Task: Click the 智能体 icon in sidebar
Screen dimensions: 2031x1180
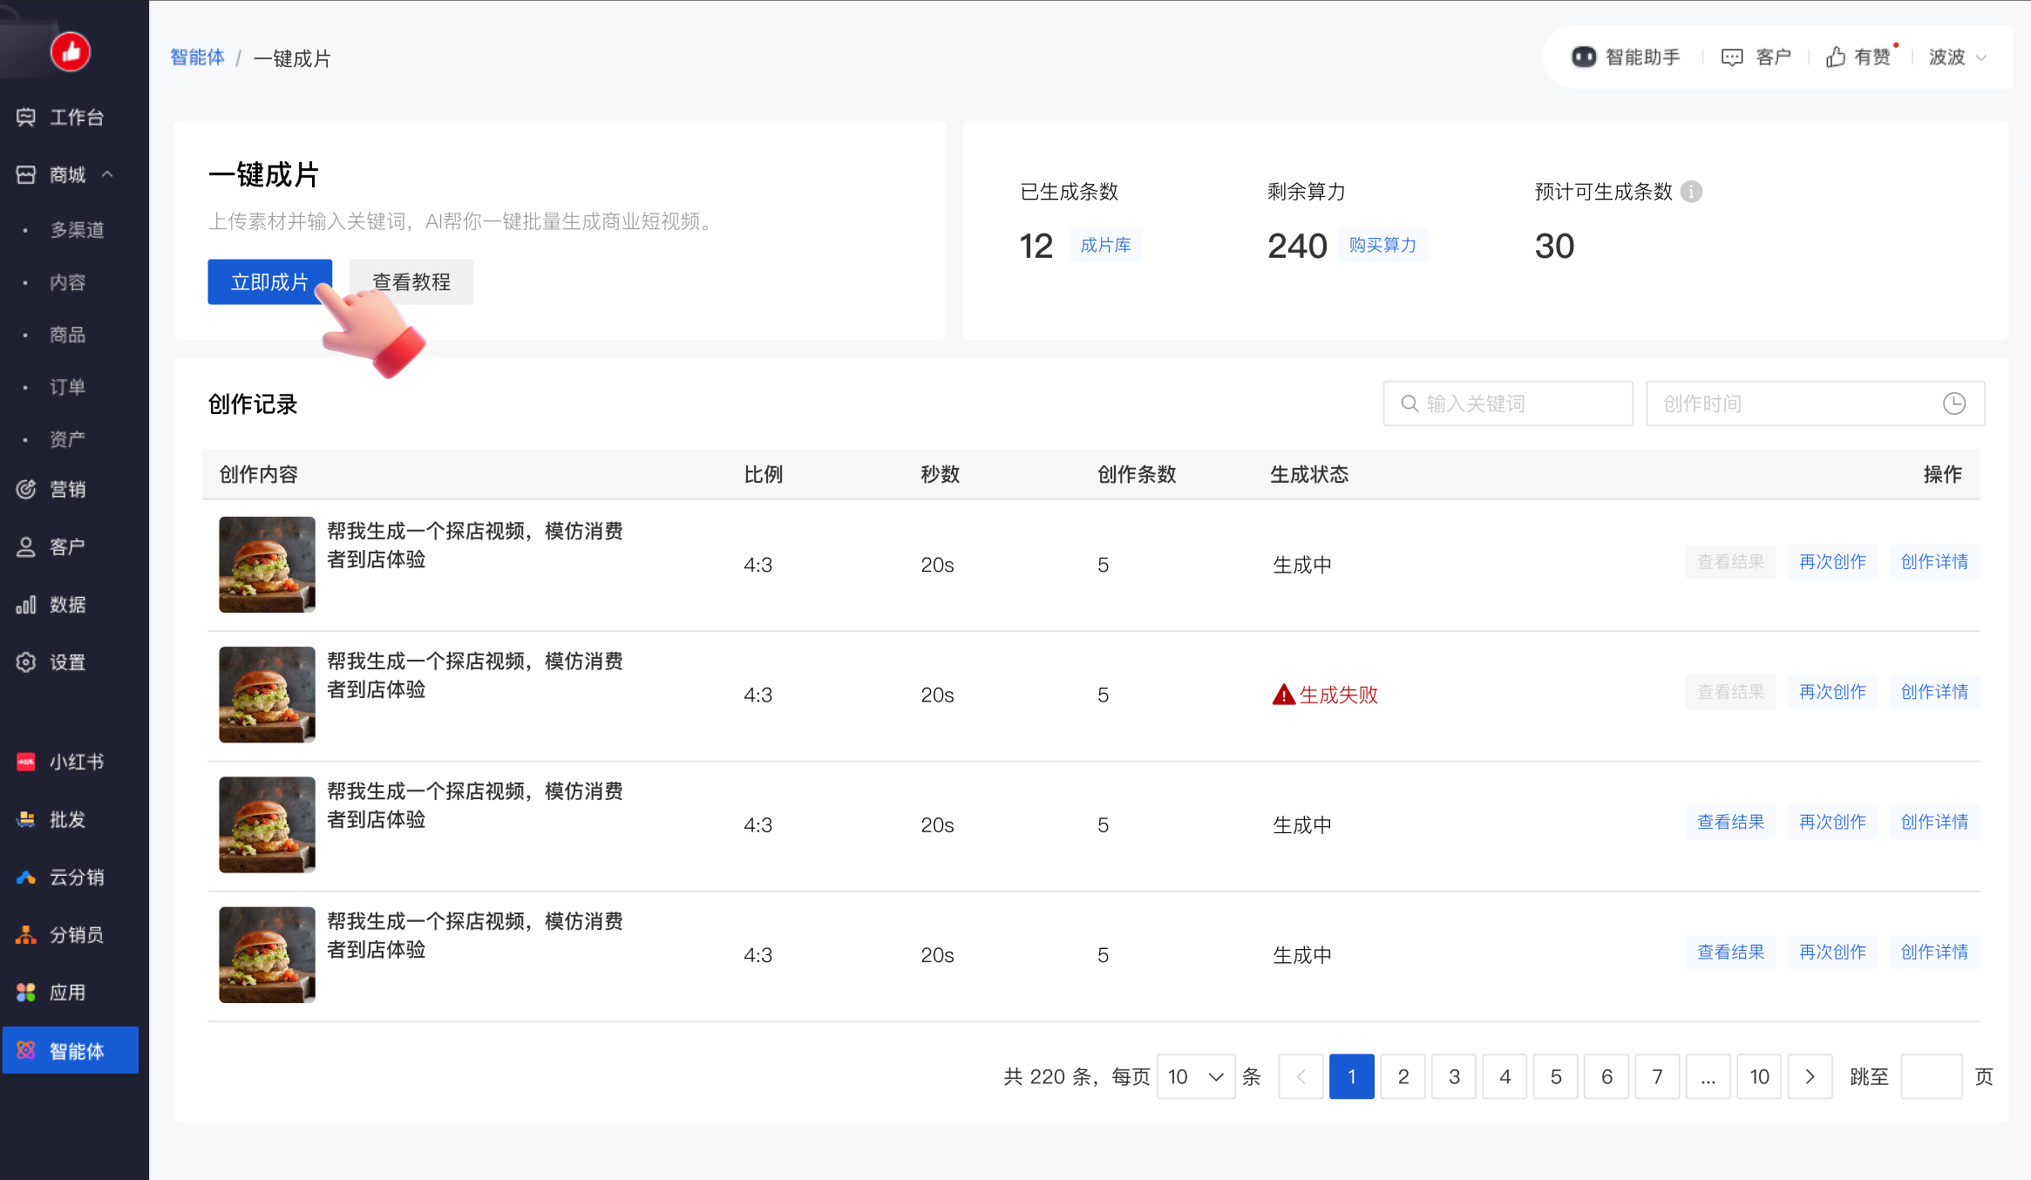Action: coord(26,1051)
